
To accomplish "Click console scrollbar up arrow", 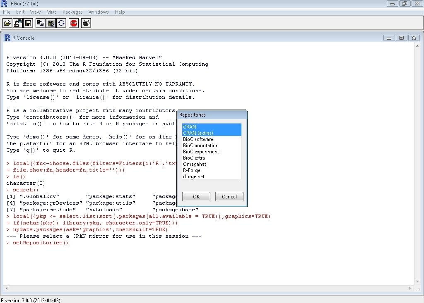I will coord(417,46).
